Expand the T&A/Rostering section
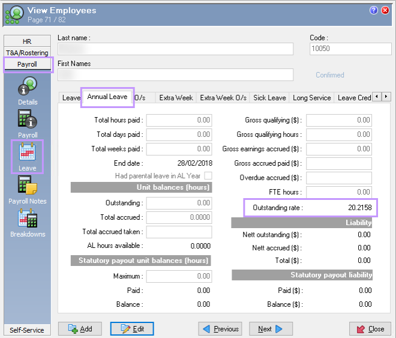396x338 pixels. 27,53
